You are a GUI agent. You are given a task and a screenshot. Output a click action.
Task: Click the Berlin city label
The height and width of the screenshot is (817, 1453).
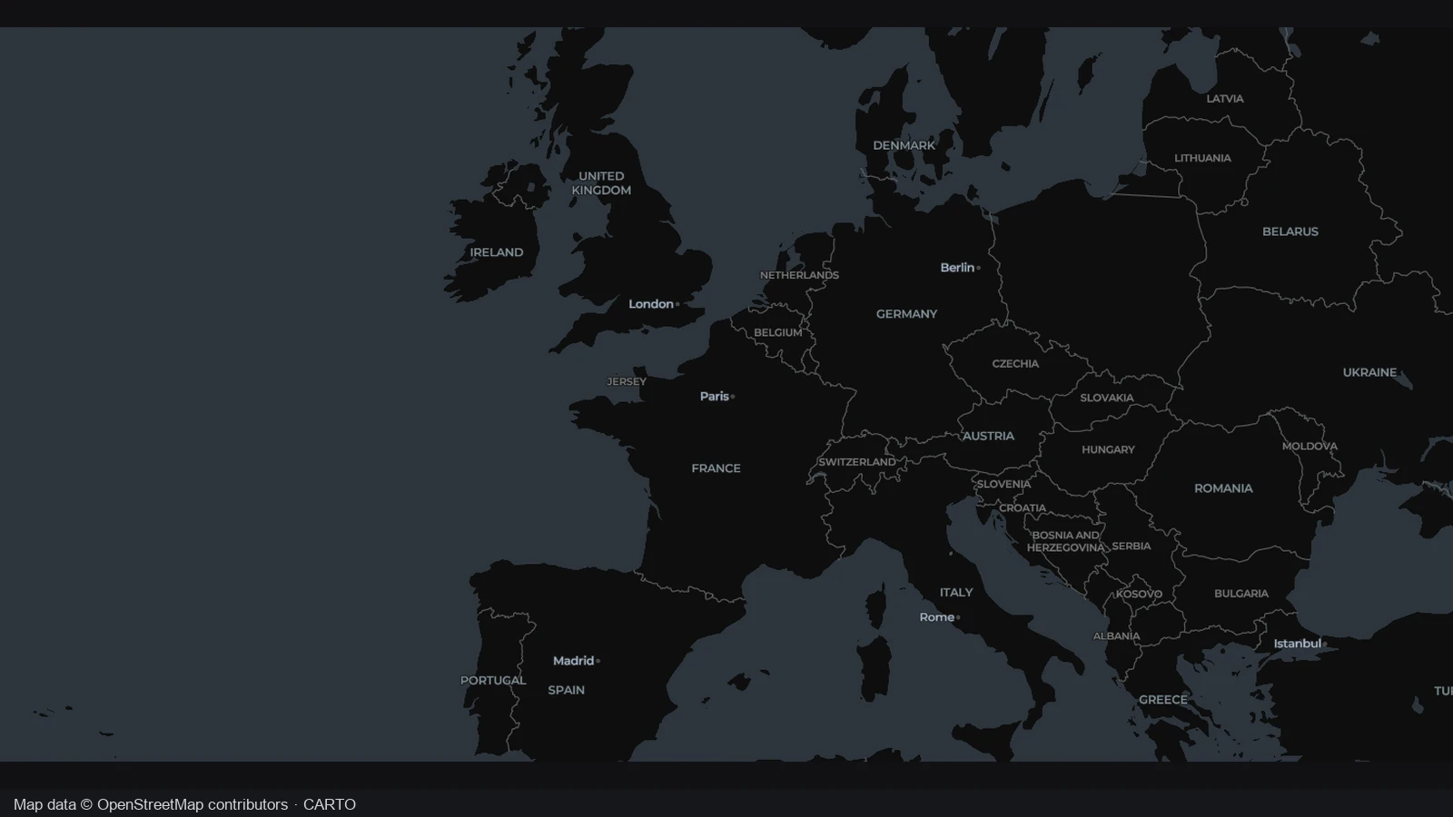957,267
